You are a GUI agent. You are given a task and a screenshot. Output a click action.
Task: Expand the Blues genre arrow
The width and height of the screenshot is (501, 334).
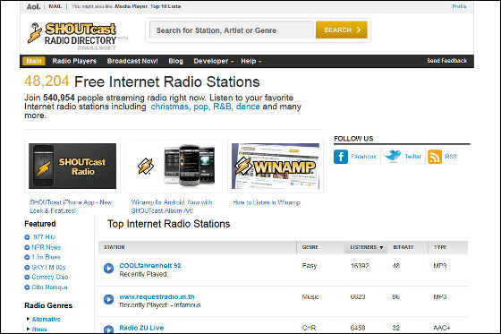[28, 329]
